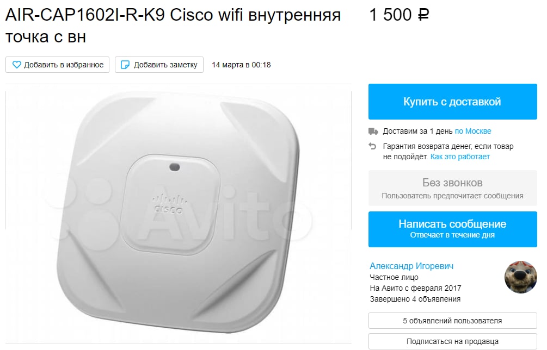Click the note icon beside Добавить заметку
Image resolution: width=547 pixels, height=350 pixels.
(125, 65)
